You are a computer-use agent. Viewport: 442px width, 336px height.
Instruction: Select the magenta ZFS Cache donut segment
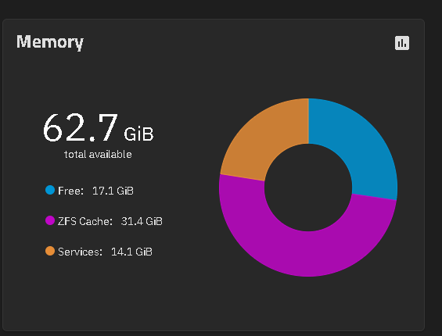tap(307, 253)
